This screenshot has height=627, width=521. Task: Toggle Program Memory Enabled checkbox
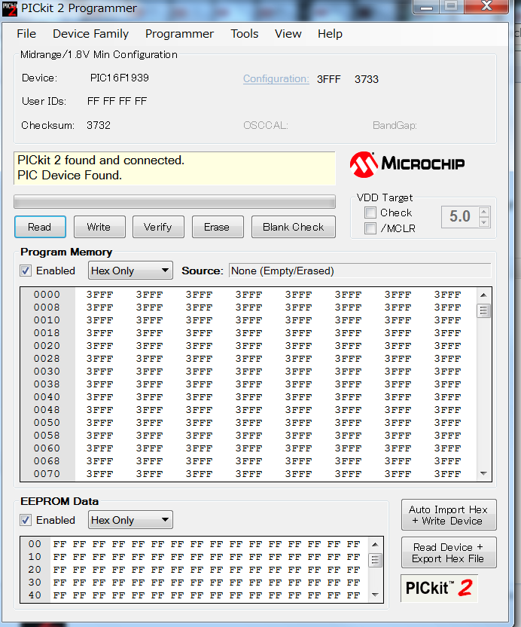pyautogui.click(x=26, y=271)
